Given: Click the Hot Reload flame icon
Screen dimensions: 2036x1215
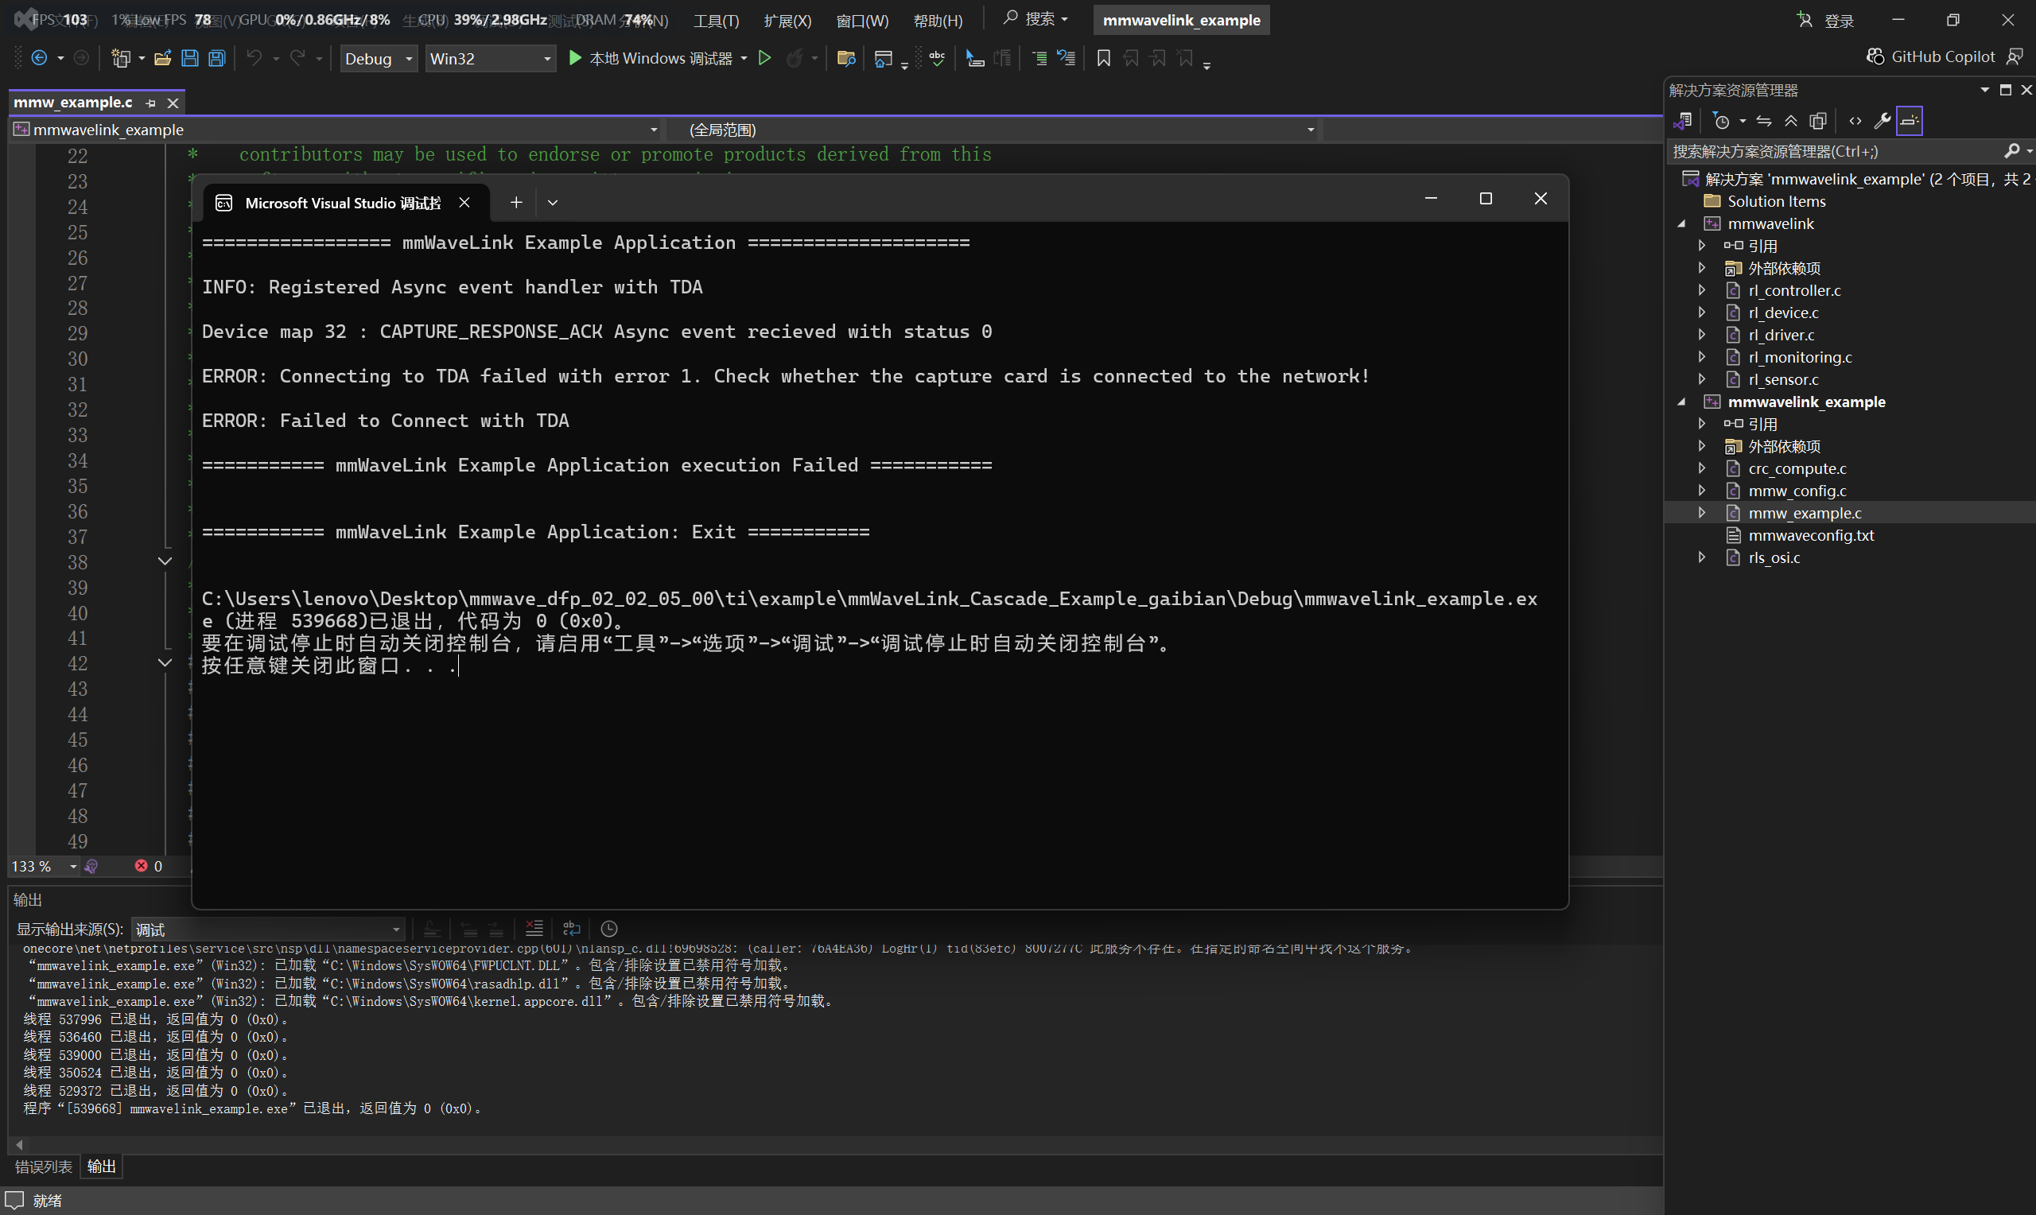Looking at the screenshot, I should click(794, 58).
